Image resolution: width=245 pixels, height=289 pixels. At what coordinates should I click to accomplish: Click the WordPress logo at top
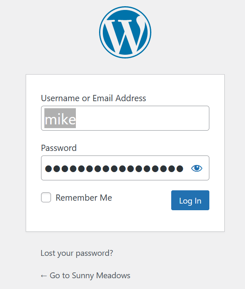pos(125,32)
